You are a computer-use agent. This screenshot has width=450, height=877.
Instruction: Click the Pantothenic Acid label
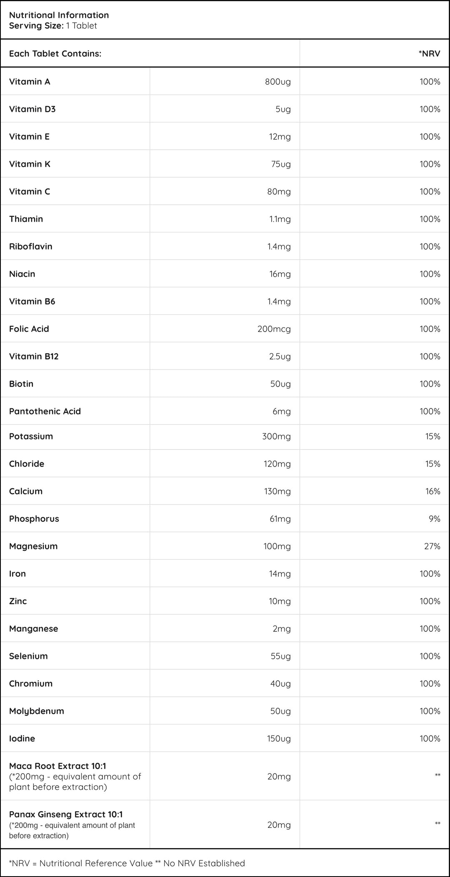(x=45, y=411)
